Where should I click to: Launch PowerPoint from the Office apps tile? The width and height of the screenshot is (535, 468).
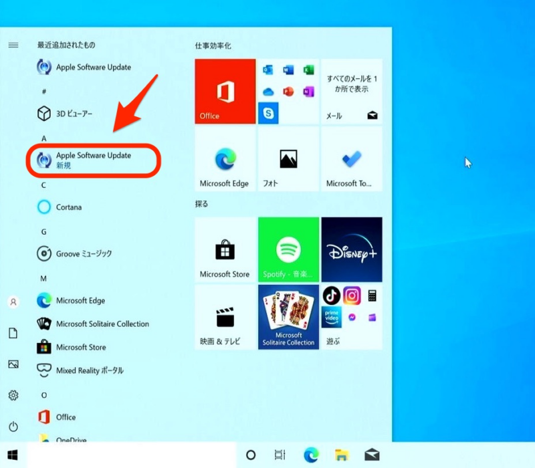[288, 92]
